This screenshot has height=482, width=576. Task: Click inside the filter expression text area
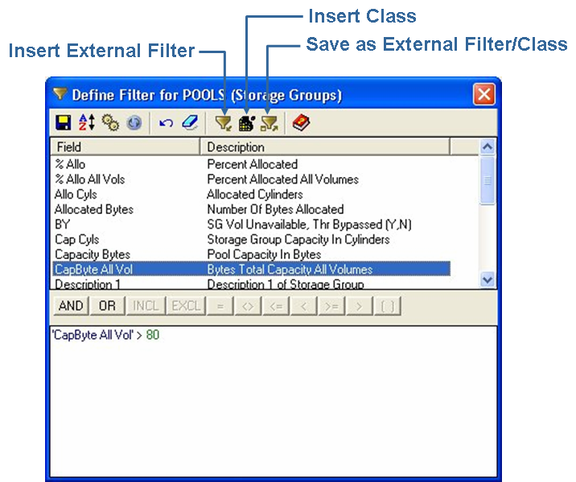coord(274,402)
